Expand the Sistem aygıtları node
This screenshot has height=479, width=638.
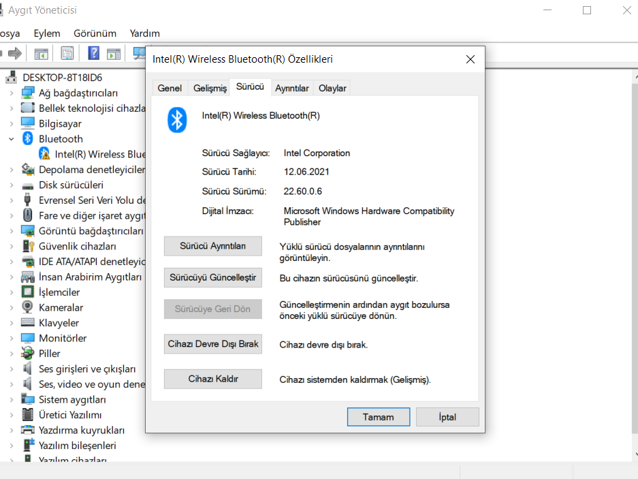(x=12, y=399)
